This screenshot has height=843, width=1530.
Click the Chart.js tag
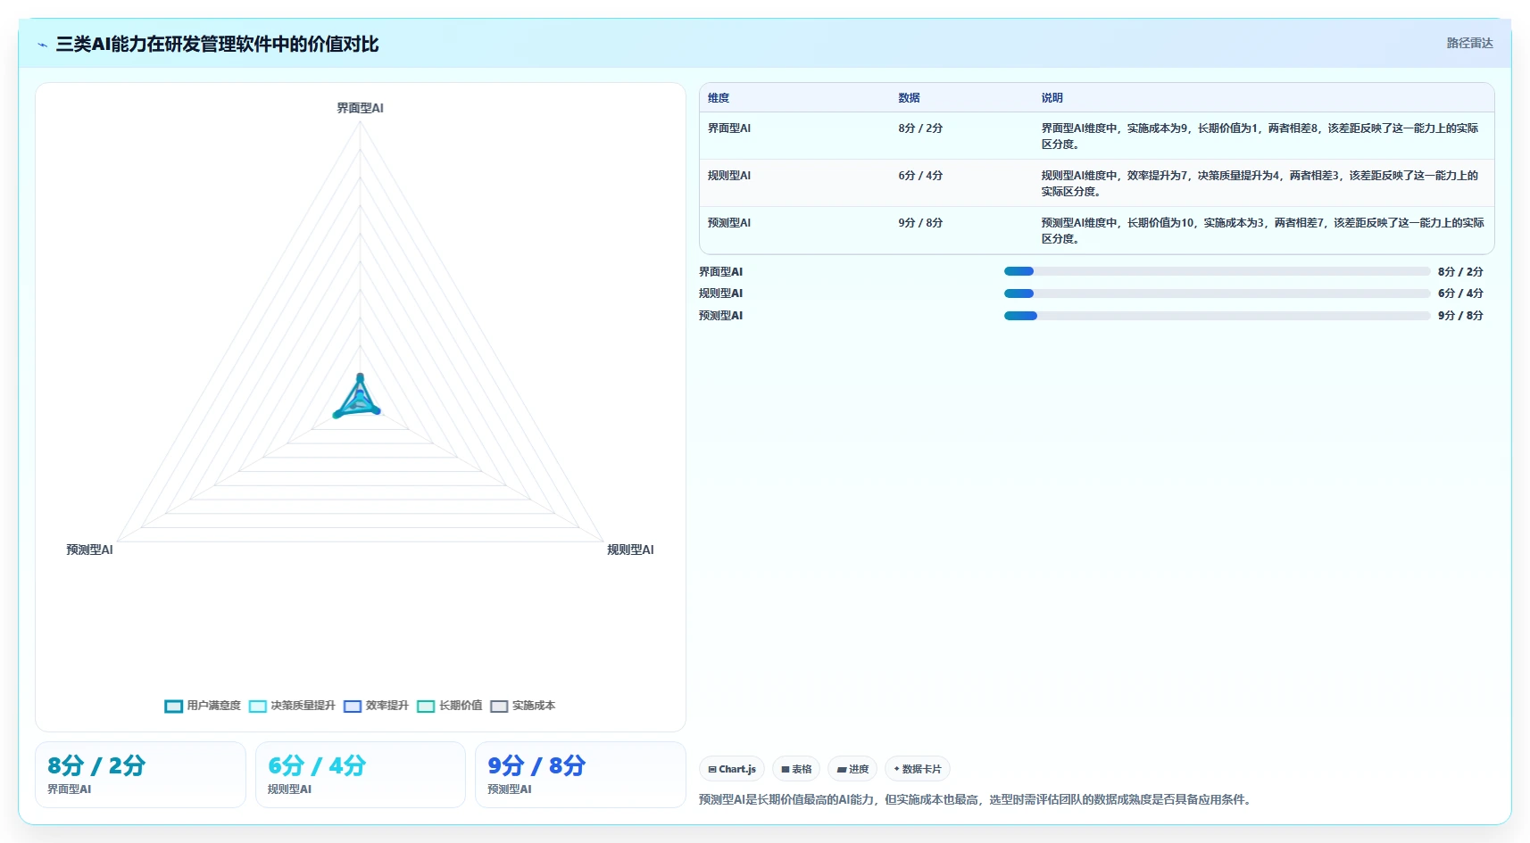[x=732, y=769]
